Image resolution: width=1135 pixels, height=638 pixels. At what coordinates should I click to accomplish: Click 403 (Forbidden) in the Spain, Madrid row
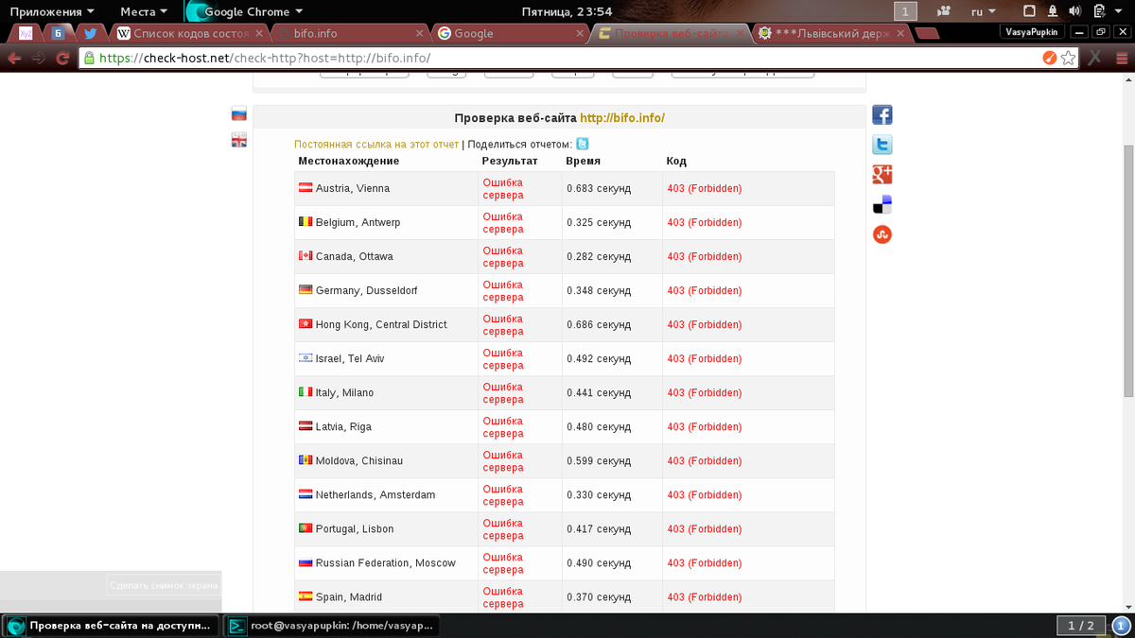[x=705, y=597]
